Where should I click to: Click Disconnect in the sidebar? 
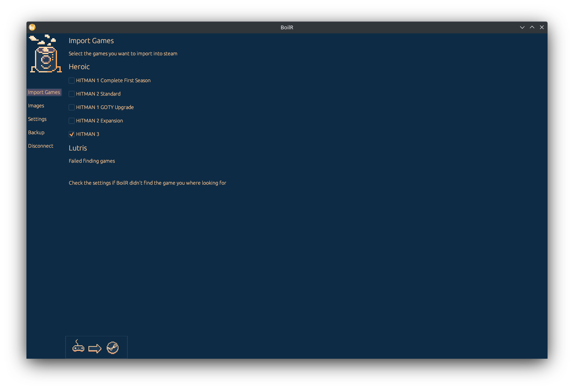click(41, 146)
